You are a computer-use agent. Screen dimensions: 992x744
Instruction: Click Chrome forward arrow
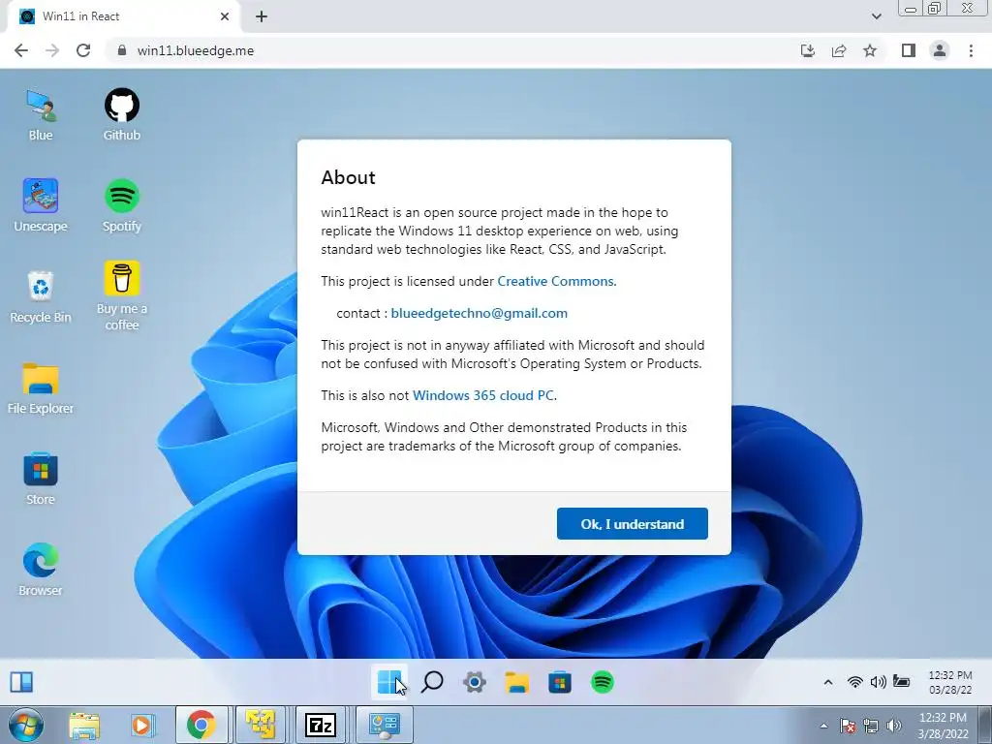pos(52,50)
